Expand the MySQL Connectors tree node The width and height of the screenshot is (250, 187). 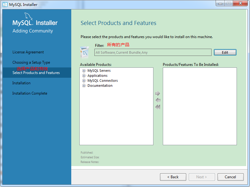(84, 81)
